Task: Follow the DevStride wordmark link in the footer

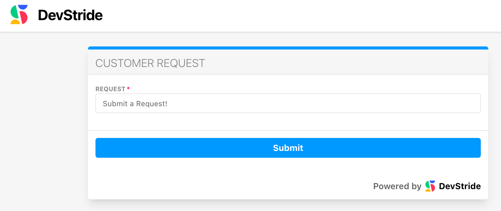Action: click(460, 186)
